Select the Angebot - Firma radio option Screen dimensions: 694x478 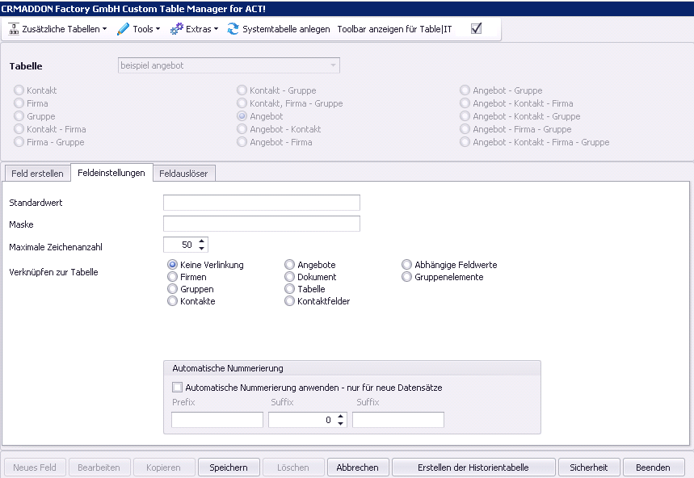pos(242,142)
